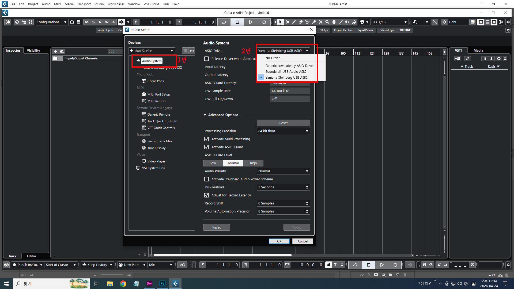The height and width of the screenshot is (289, 514).
Task: Start playback from the bottom transport bar
Action: click(382, 265)
